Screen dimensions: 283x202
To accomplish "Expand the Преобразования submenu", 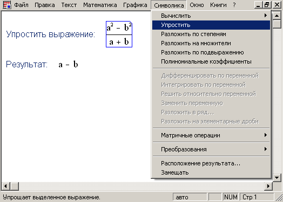I will point(211,149).
